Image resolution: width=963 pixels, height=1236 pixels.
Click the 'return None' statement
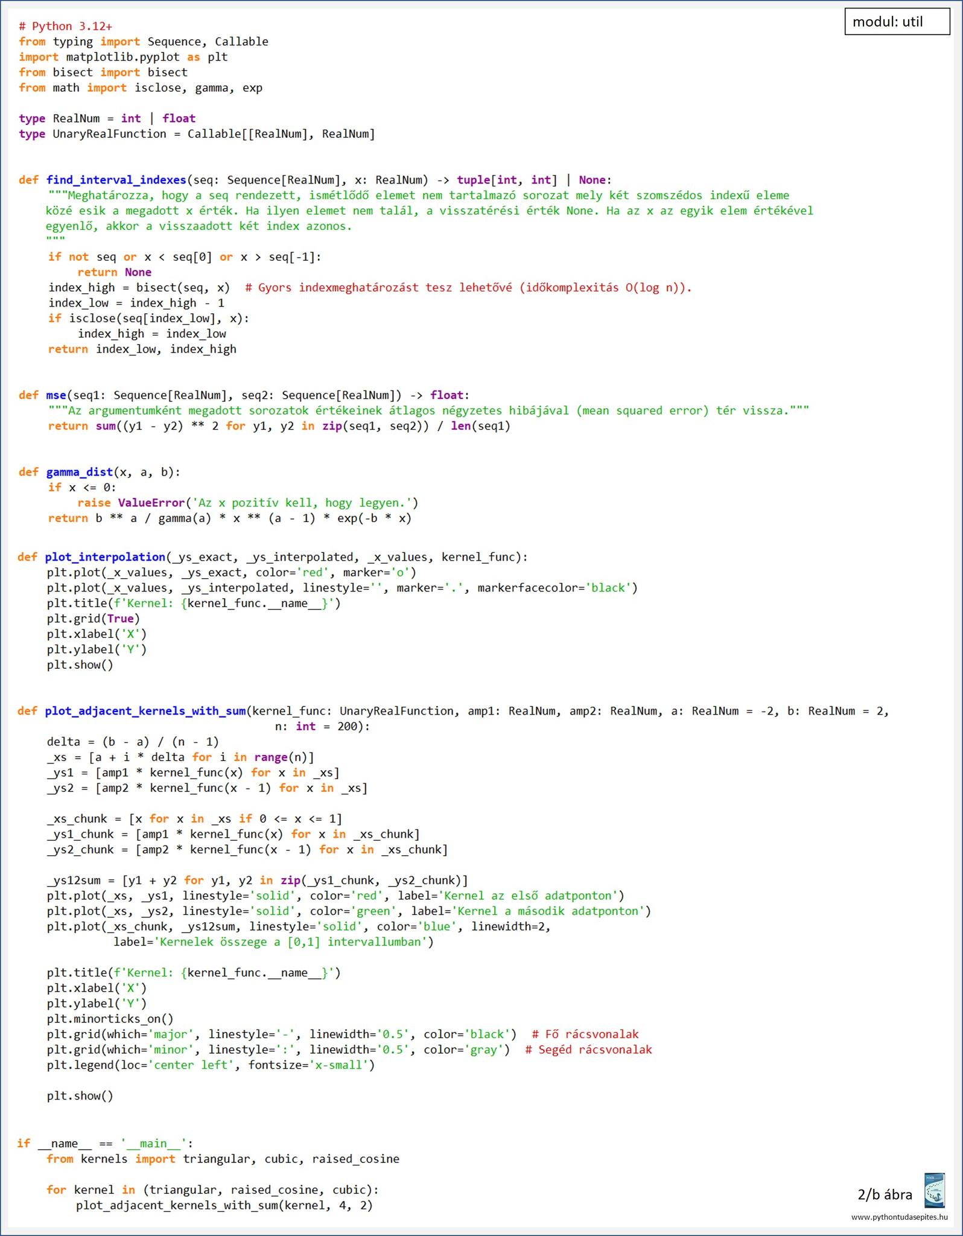[115, 272]
